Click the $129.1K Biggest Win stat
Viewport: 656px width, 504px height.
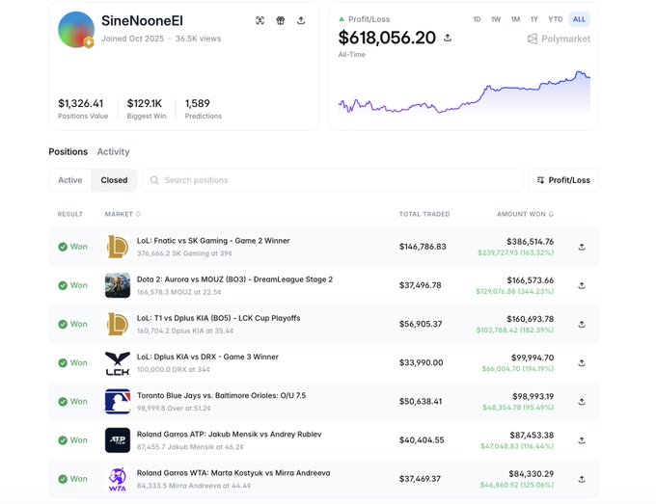(x=145, y=103)
